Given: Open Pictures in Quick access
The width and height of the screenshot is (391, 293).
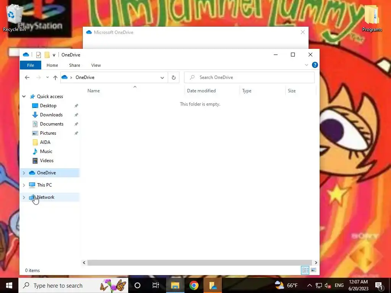Looking at the screenshot, I should coord(48,133).
